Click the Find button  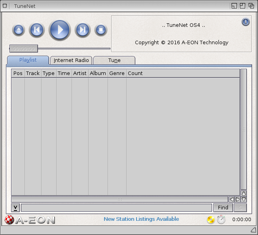point(223,208)
